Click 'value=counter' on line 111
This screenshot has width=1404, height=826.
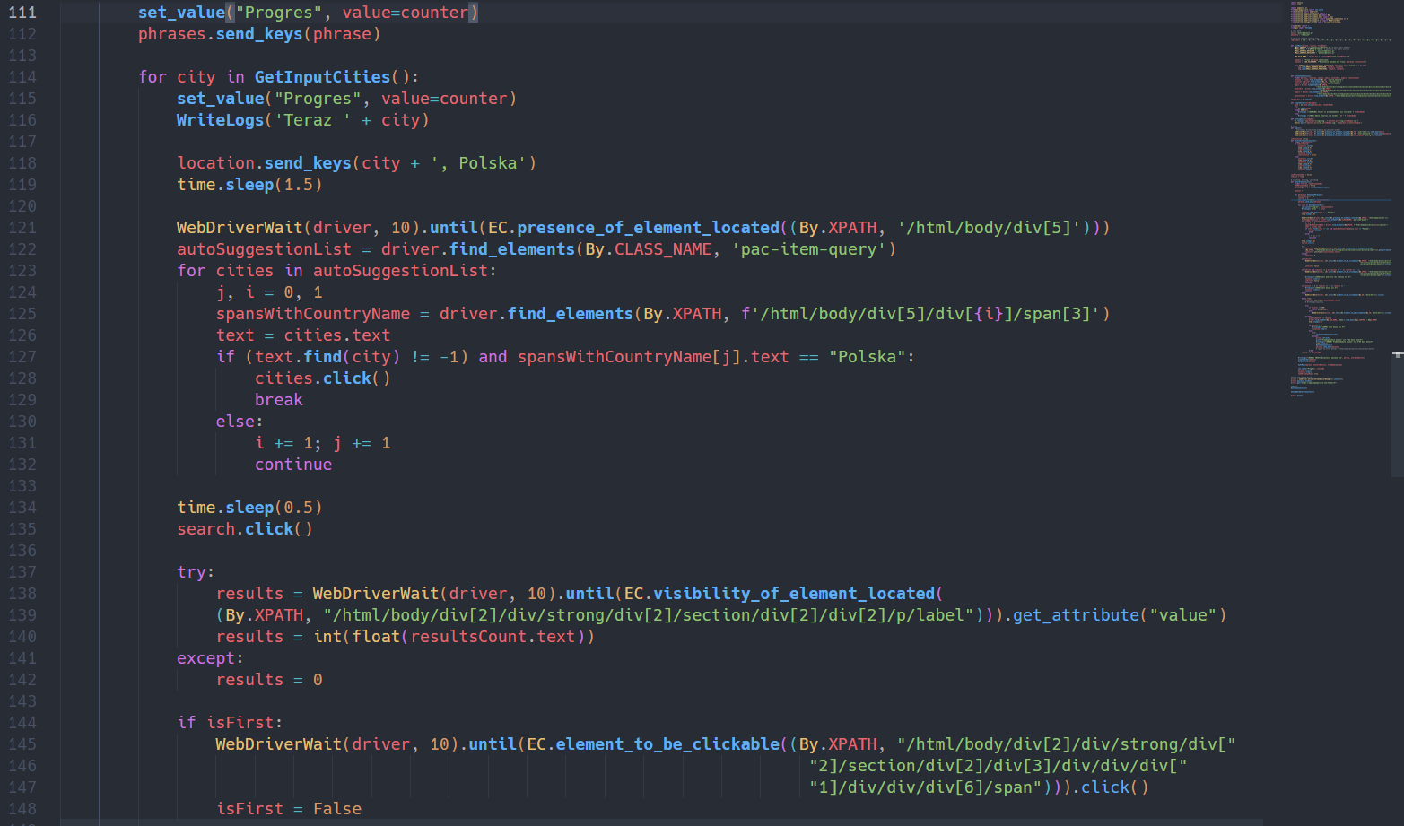[406, 13]
